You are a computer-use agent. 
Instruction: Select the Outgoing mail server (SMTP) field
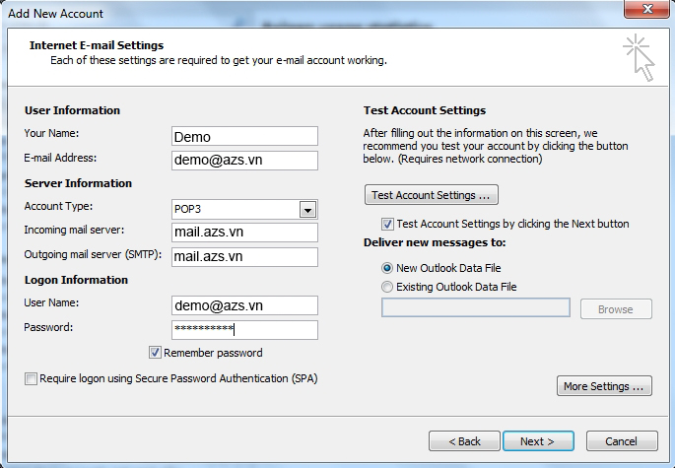pos(244,257)
